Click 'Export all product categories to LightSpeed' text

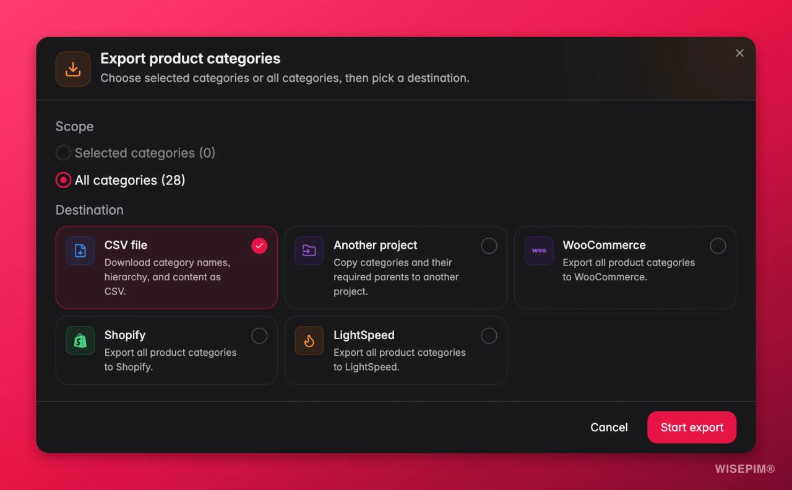tap(400, 359)
